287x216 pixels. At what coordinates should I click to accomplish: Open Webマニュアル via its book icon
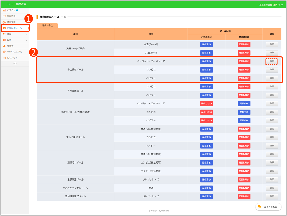click(4, 52)
